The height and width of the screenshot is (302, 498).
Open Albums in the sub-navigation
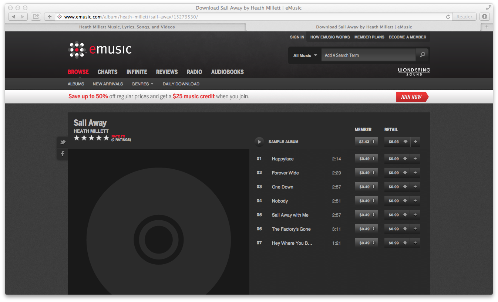click(76, 84)
